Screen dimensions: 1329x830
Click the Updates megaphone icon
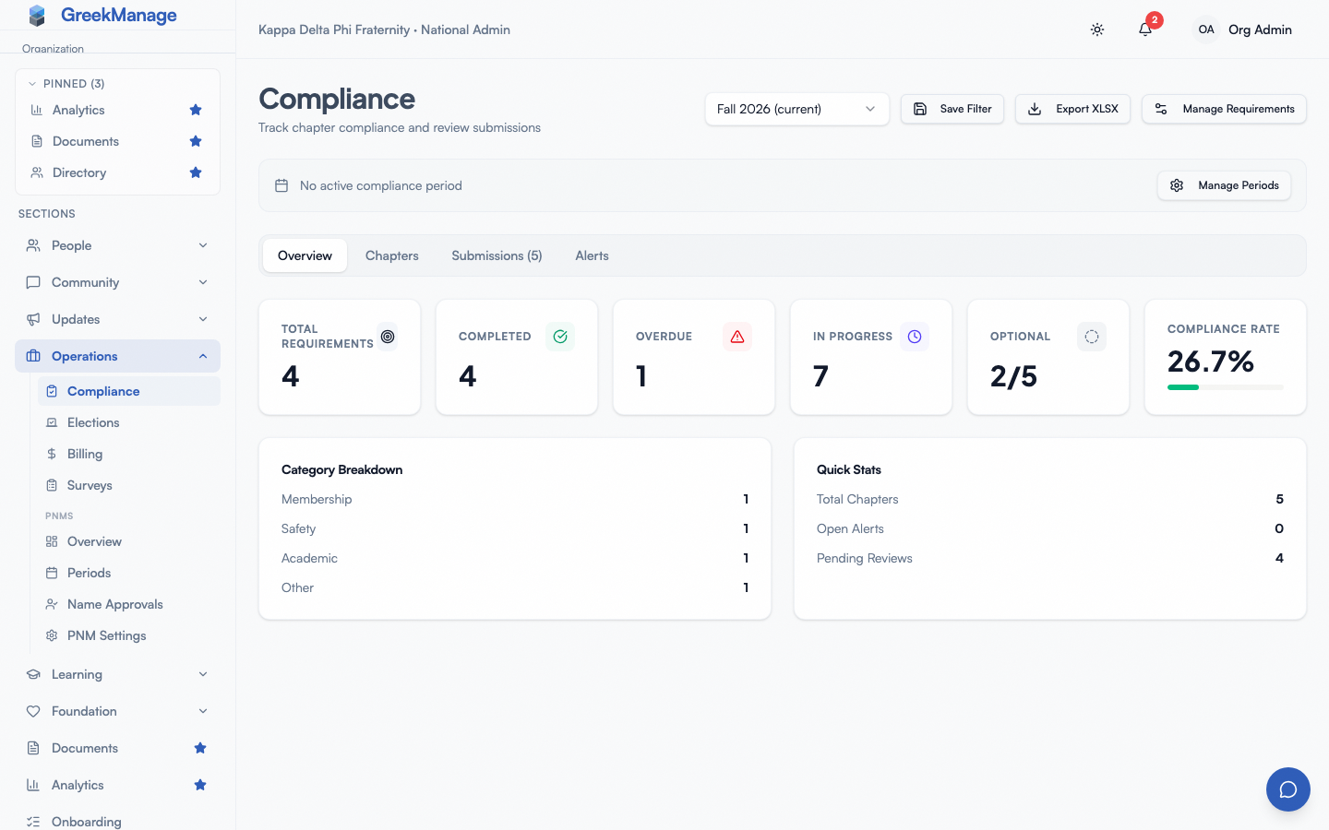33,319
